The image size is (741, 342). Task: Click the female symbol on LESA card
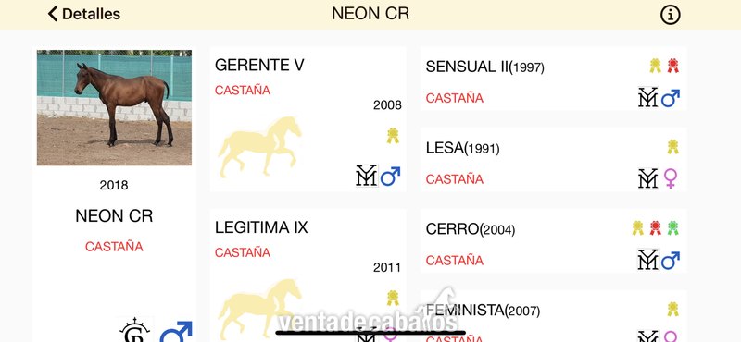[670, 178]
